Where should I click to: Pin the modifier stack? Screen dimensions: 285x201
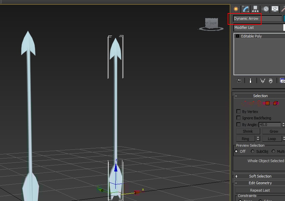[238, 80]
